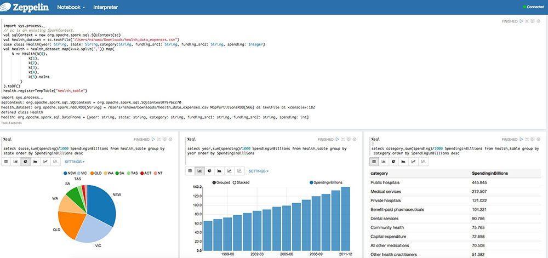548x258 pixels.
Task: Click the light blue VIC pie slice
Action: coord(94,231)
